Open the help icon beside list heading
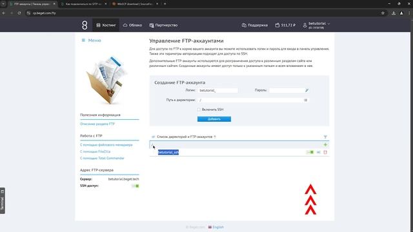413x232 pixels. coord(215,137)
